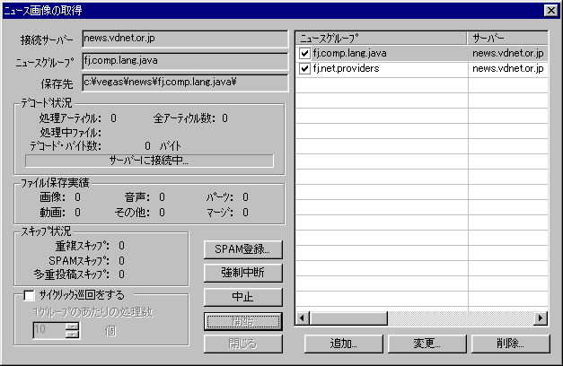The width and height of the screenshot is (563, 366).
Task: Click the 削除... button
Action: point(510,344)
